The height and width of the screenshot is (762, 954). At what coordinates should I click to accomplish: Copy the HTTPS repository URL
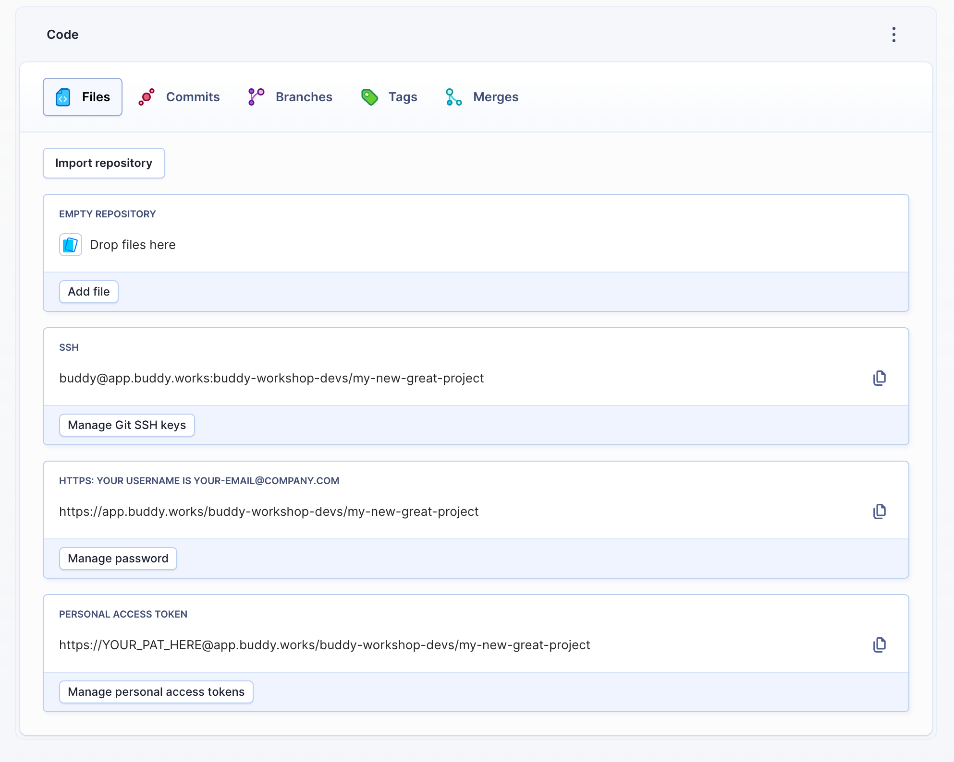click(x=880, y=512)
